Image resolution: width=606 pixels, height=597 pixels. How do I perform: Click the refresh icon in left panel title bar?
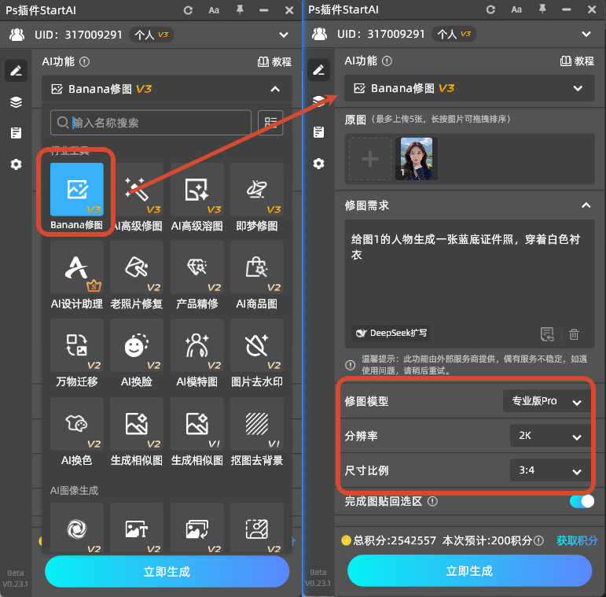(x=188, y=10)
